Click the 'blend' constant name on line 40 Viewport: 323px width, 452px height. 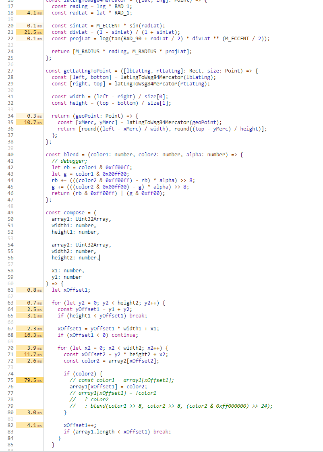coord(71,155)
